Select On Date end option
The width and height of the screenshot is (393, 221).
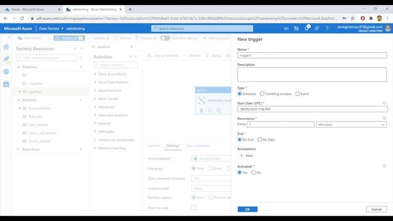point(260,139)
